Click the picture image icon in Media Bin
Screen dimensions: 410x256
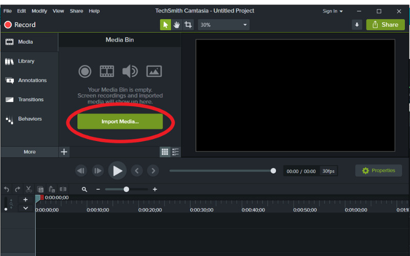(x=154, y=71)
